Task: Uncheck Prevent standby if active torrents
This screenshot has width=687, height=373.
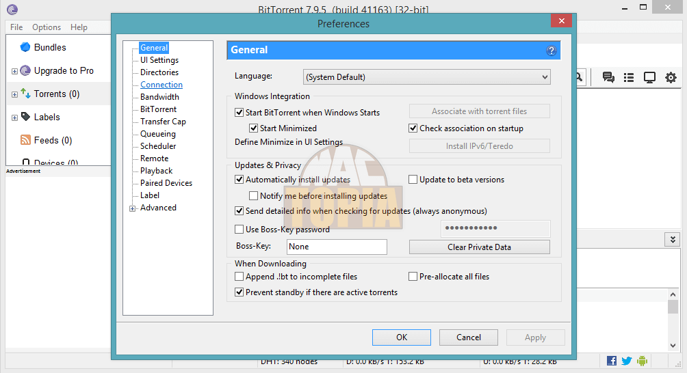Action: 239,292
